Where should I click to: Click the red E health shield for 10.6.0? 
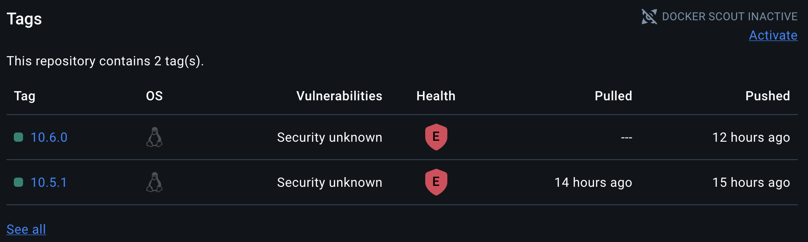pyautogui.click(x=436, y=137)
